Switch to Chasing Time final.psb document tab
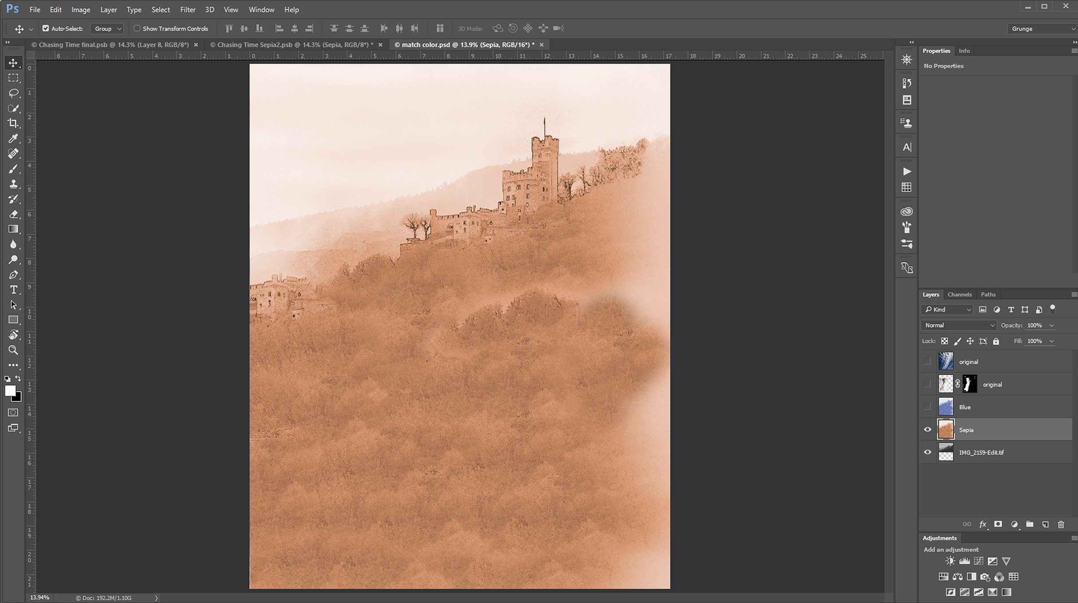 click(x=113, y=45)
